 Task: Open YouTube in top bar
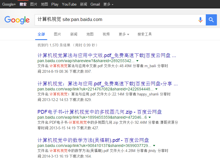point(69,4)
